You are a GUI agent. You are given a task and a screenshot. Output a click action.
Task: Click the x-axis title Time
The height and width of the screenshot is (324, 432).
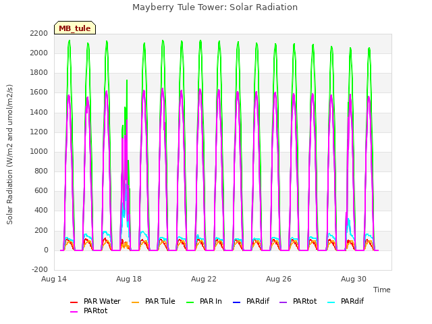[x=382, y=290]
